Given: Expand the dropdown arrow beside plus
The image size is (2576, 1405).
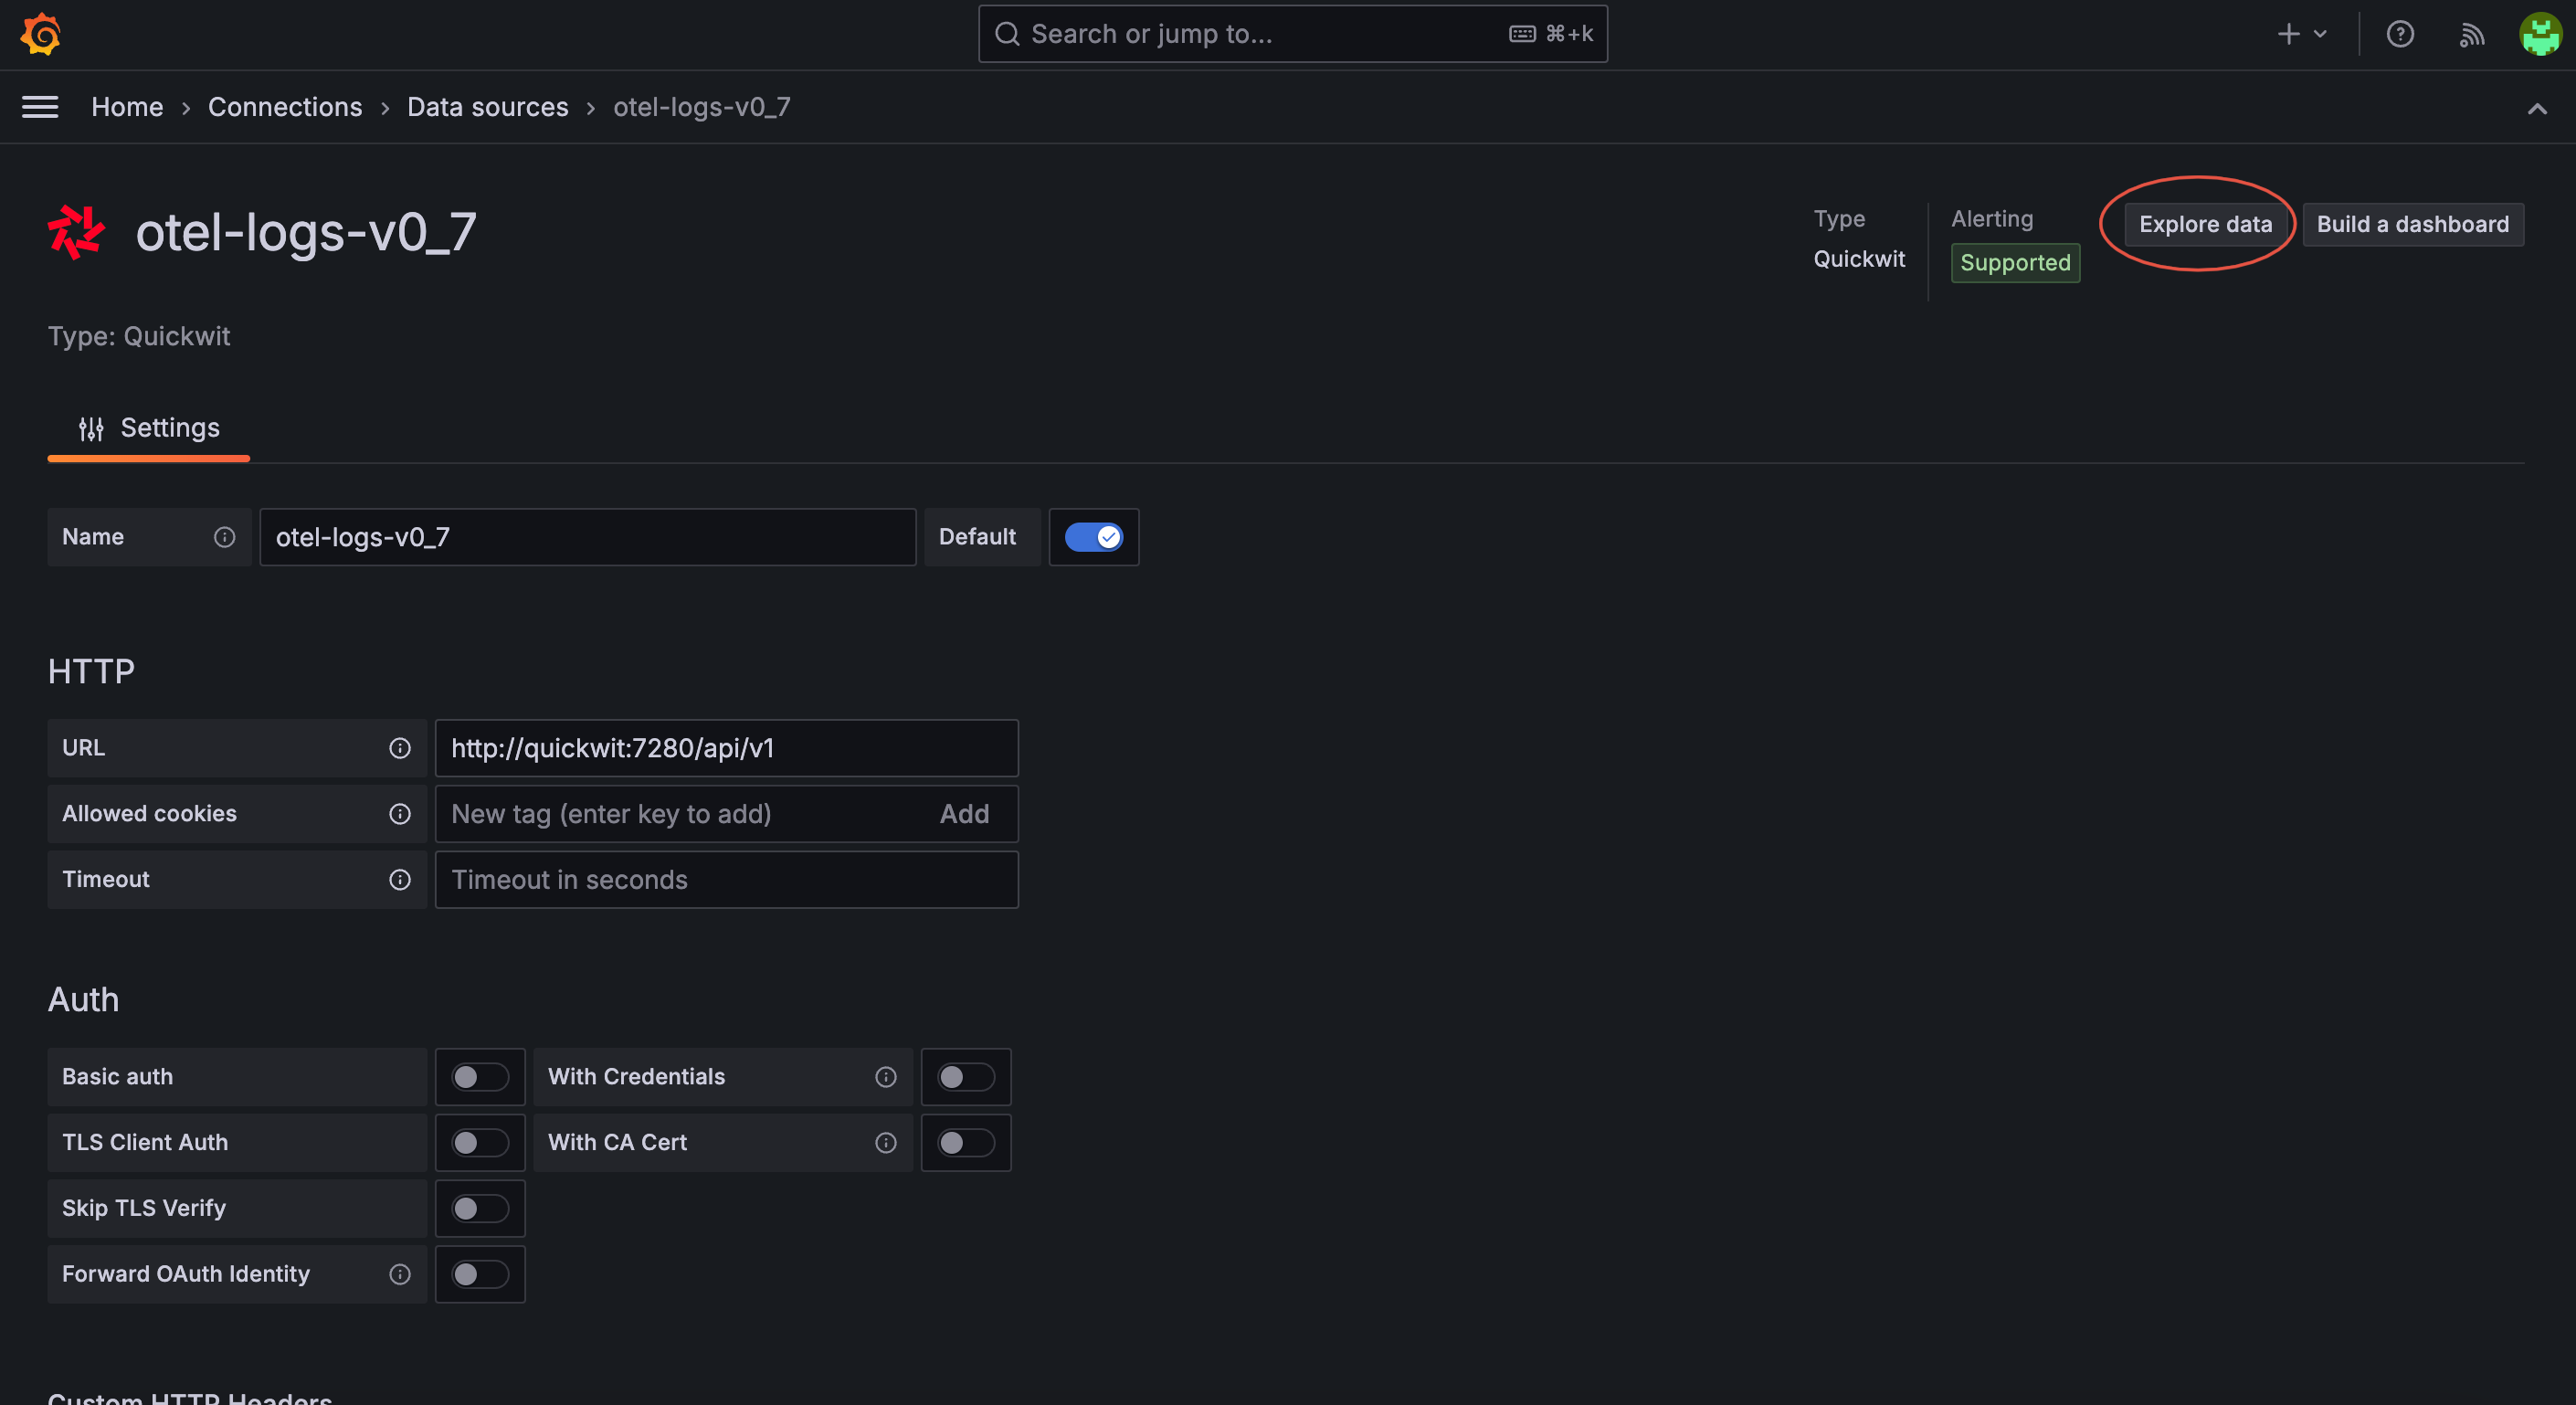Looking at the screenshot, I should [2320, 34].
